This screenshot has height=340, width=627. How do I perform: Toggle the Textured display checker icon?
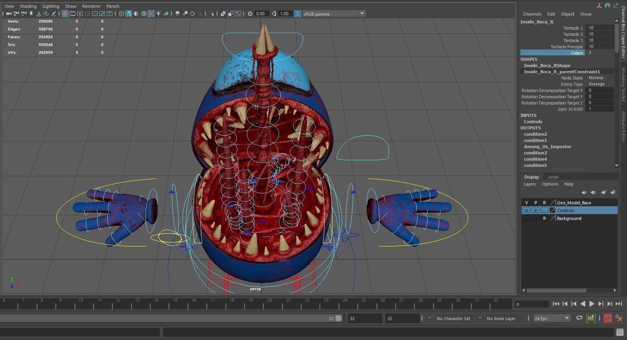pos(151,14)
